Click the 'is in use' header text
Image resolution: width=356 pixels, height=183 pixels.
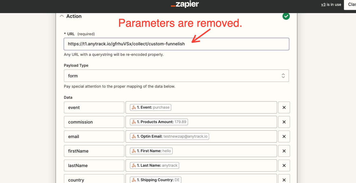click(334, 4)
